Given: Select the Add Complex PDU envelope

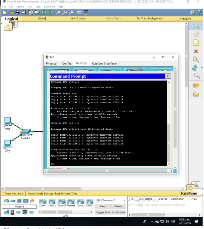Looking at the screenshot, I should [196, 94].
